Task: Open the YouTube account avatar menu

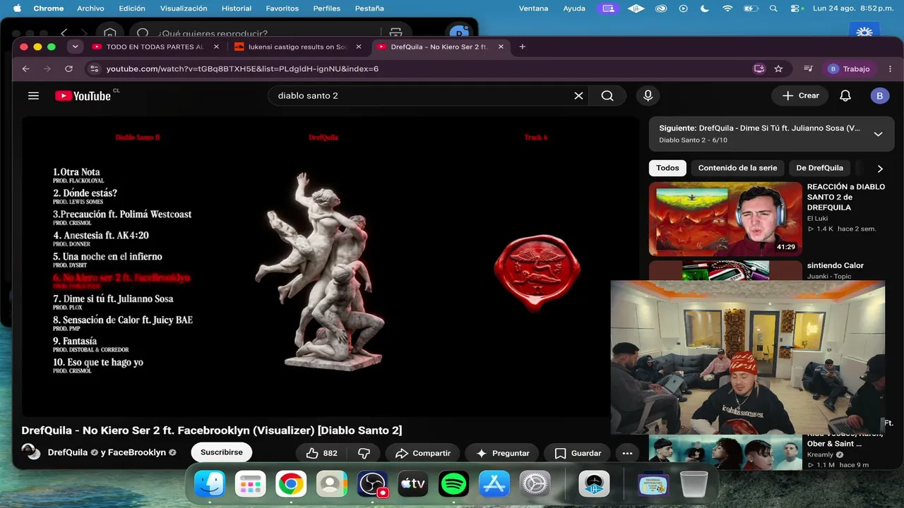Action: [880, 96]
